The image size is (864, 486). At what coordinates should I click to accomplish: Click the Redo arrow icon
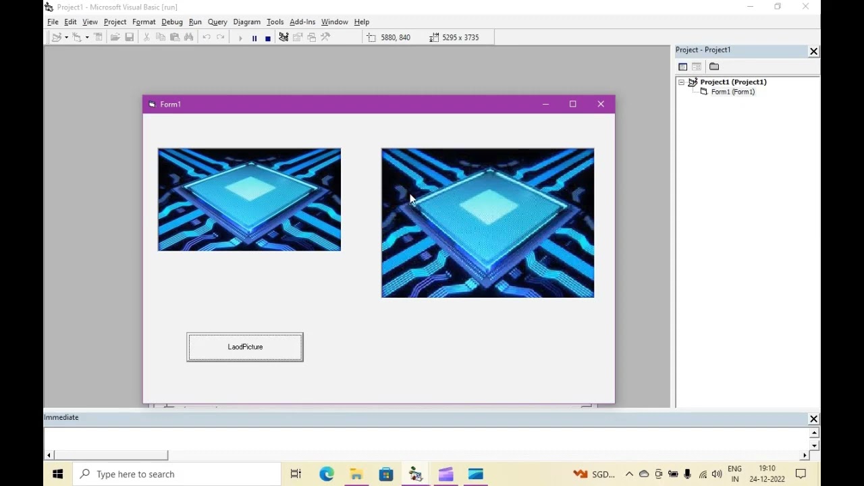point(221,38)
